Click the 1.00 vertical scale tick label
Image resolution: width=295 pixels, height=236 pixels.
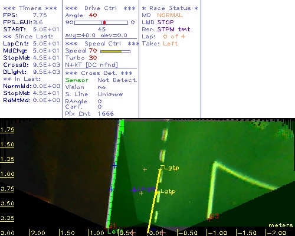pos(7,174)
